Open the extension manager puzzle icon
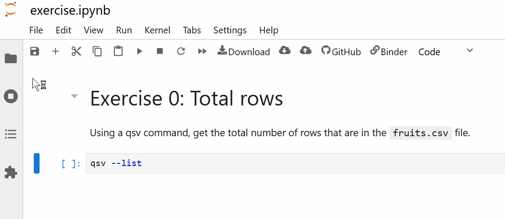This screenshot has width=505, height=219. [x=11, y=172]
